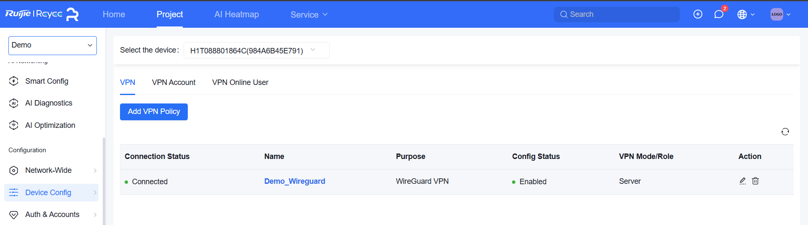Viewport: 808px width, 225px height.
Task: Switch to the VPN Online User tab
Action: pyautogui.click(x=240, y=82)
